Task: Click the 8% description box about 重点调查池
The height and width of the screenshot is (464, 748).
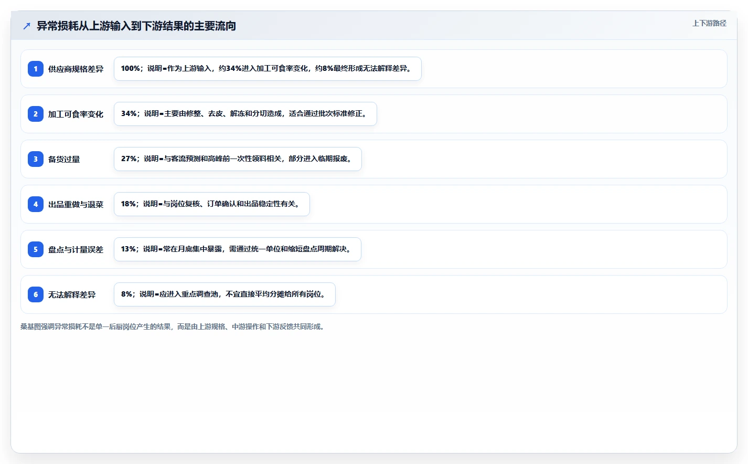Action: coord(225,294)
